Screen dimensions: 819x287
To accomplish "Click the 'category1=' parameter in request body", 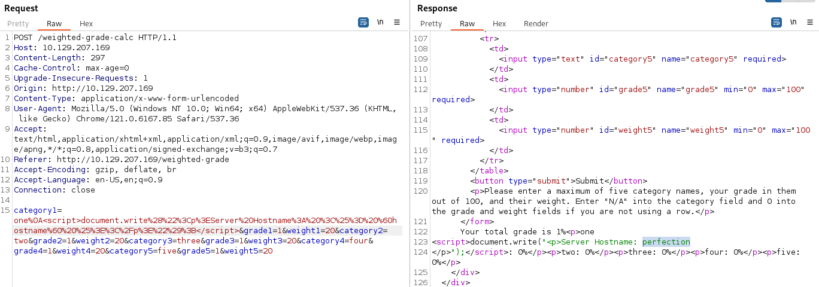I will pos(38,210).
